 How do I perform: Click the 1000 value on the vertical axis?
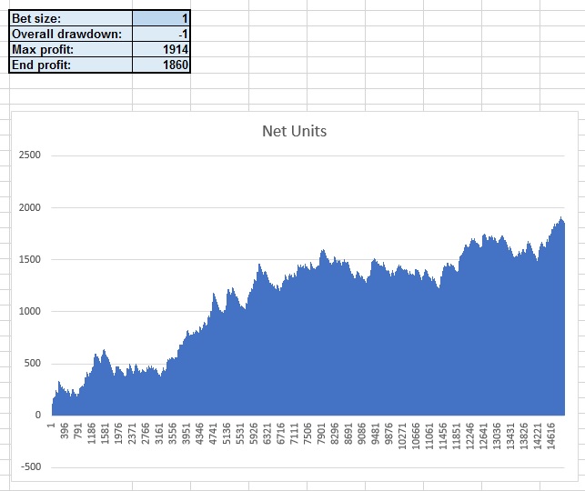29,312
